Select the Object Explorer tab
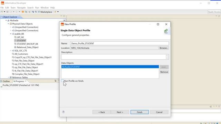Image resolution: width=221 pixels, height=124 pixels. coord(10,17)
